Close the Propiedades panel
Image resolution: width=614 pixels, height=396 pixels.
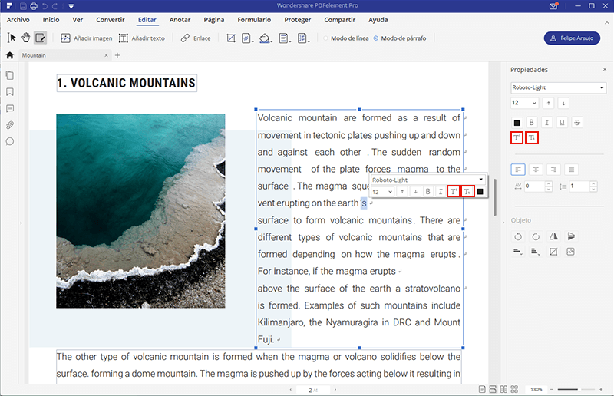click(605, 69)
